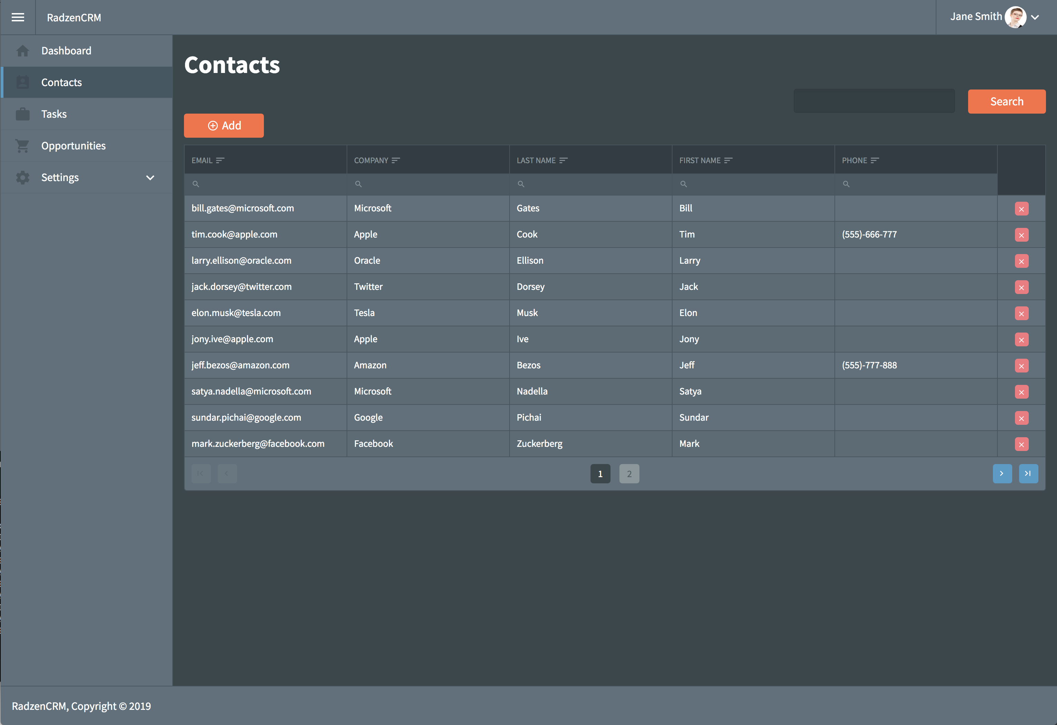Click phone number (555)-777-888
1057x725 pixels.
pyautogui.click(x=869, y=366)
